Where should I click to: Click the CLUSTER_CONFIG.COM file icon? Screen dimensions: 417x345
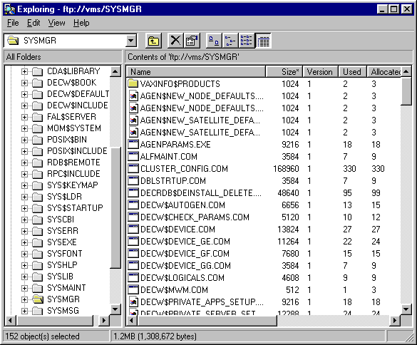click(133, 169)
